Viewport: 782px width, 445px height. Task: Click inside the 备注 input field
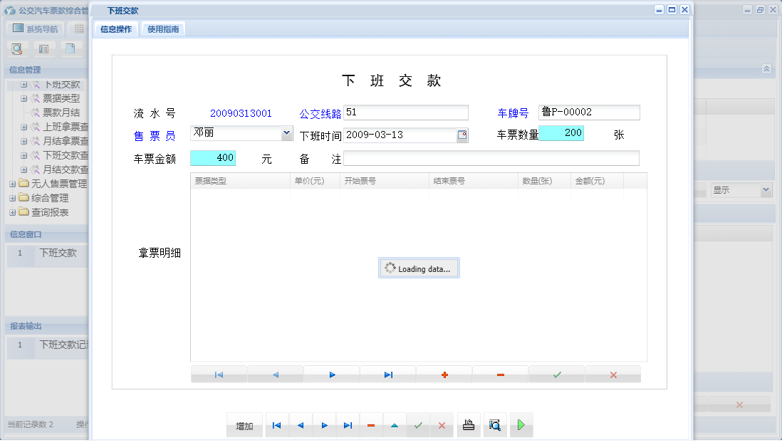pyautogui.click(x=491, y=158)
